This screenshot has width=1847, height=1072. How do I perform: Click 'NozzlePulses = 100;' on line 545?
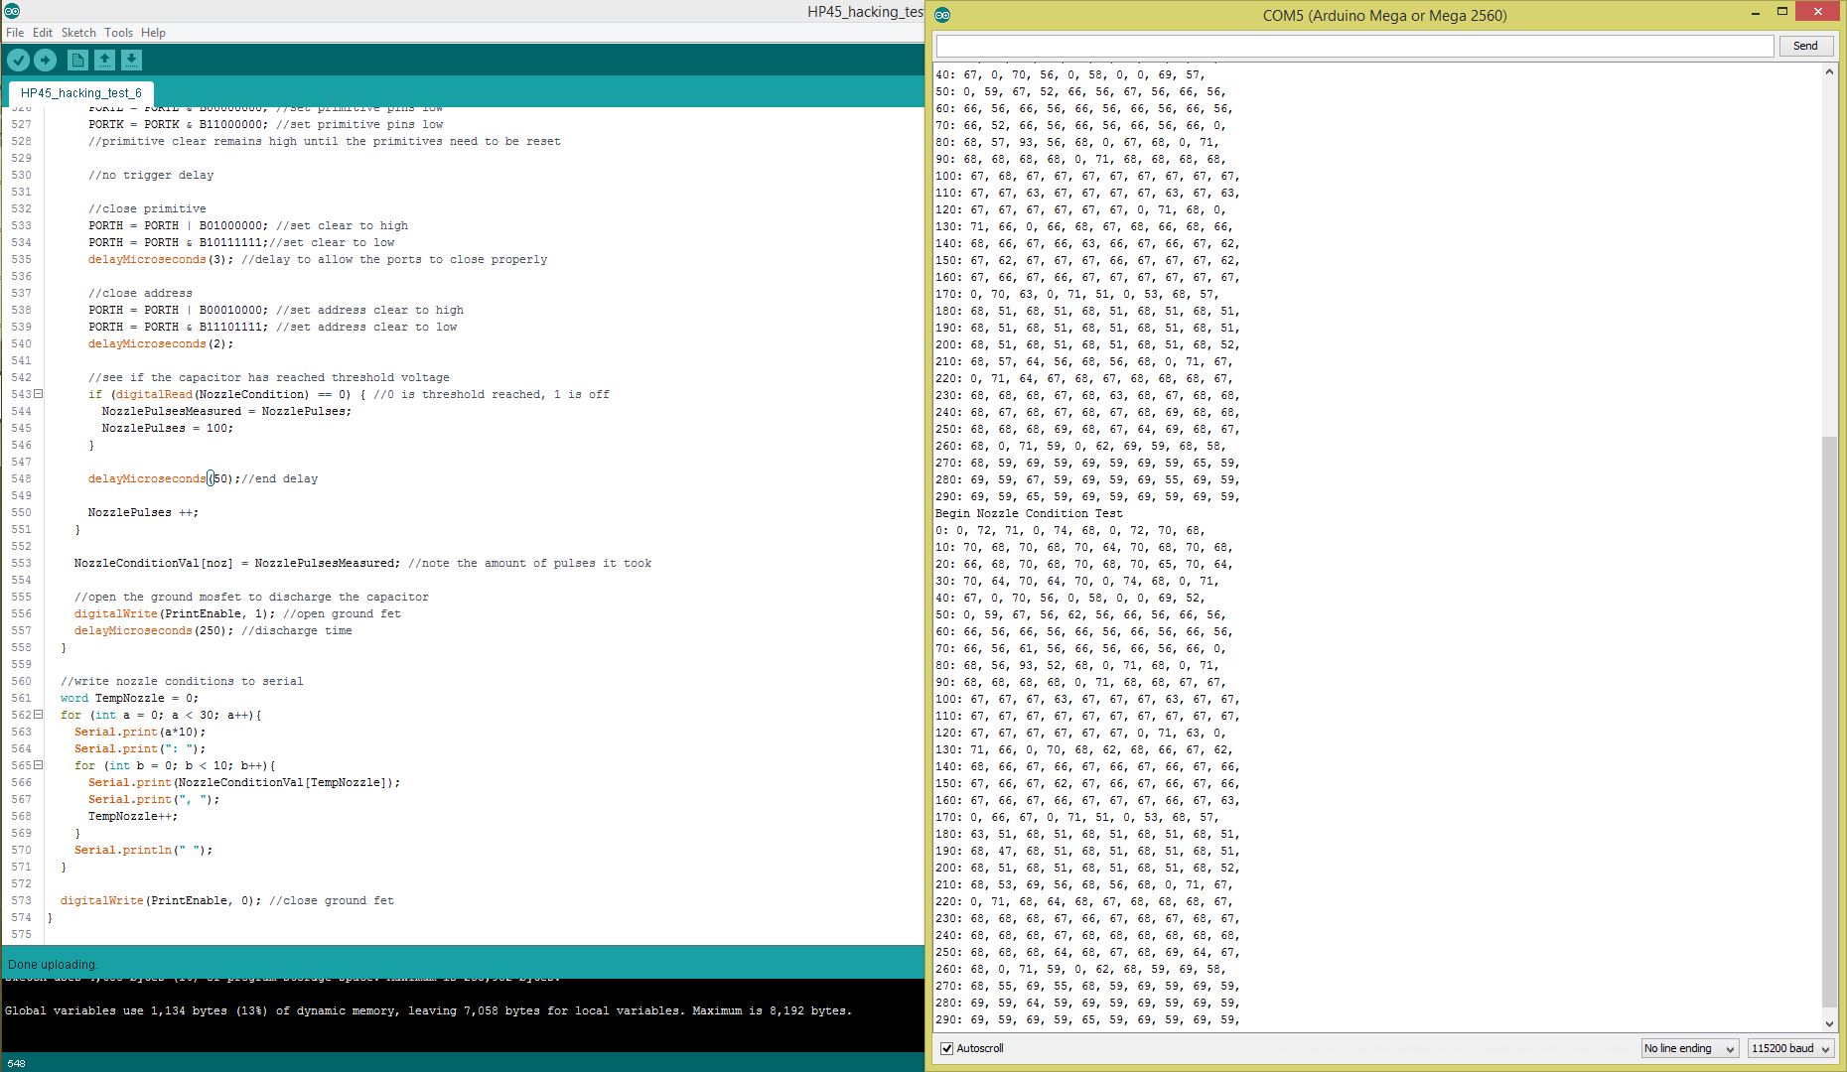(167, 428)
